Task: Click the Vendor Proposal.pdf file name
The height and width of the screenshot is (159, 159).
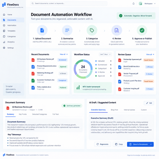Action: click(131, 73)
